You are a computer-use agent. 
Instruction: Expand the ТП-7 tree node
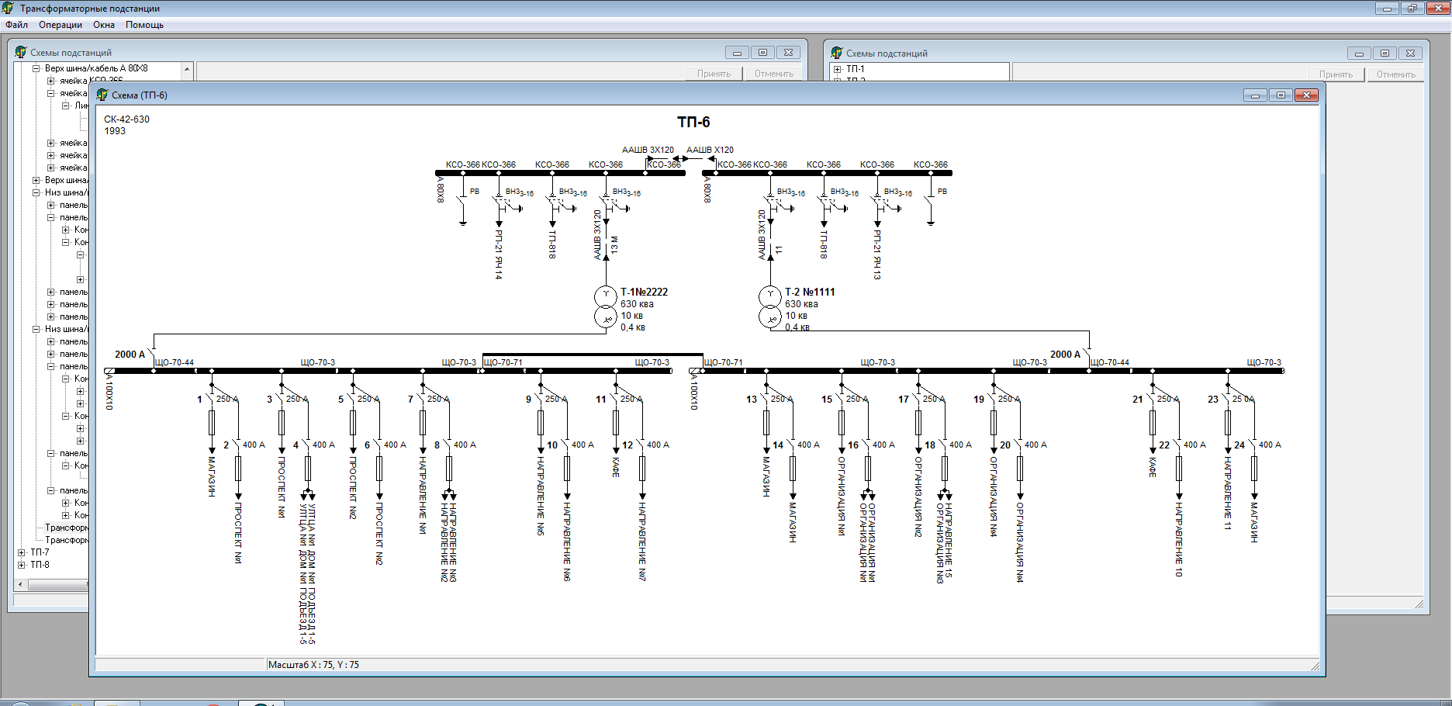coord(22,552)
